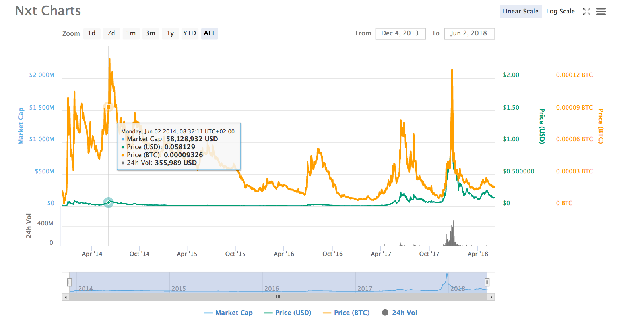Image resolution: width=617 pixels, height=319 pixels.
Task: Grab the left navigator range handle
Action: 70,282
